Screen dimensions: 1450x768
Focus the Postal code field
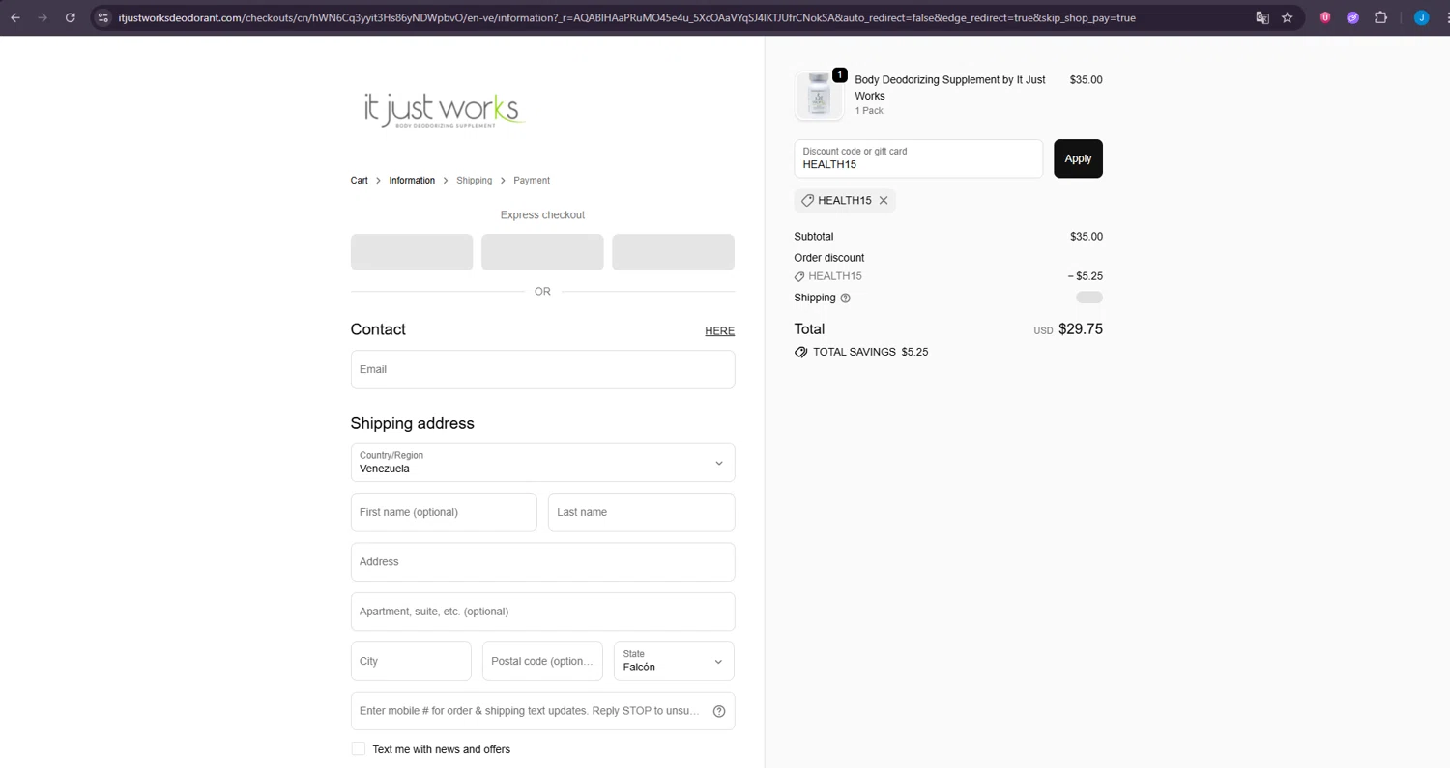click(x=542, y=662)
